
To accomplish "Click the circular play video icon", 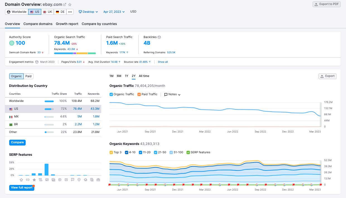I will pyautogui.click(x=60, y=180).
